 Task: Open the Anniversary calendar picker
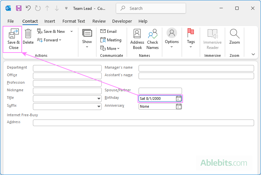coord(179,106)
